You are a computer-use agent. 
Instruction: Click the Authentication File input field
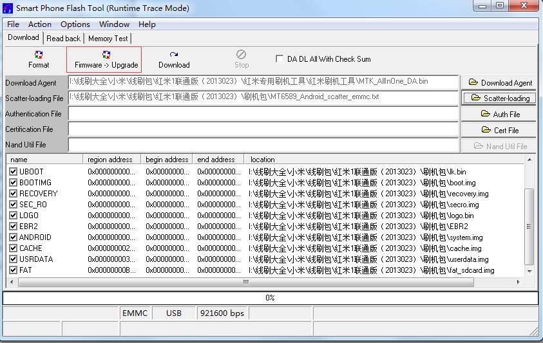263,114
